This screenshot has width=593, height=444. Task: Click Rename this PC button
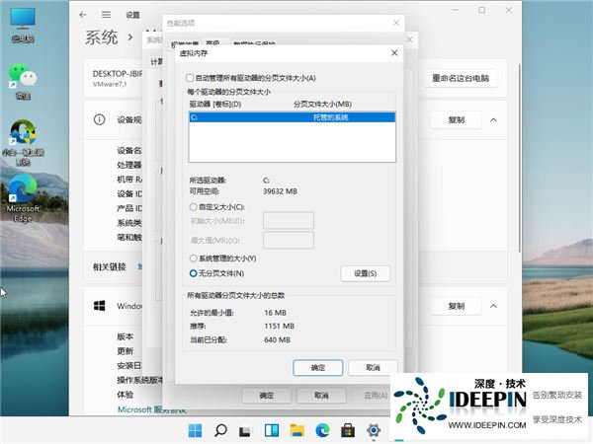461,78
